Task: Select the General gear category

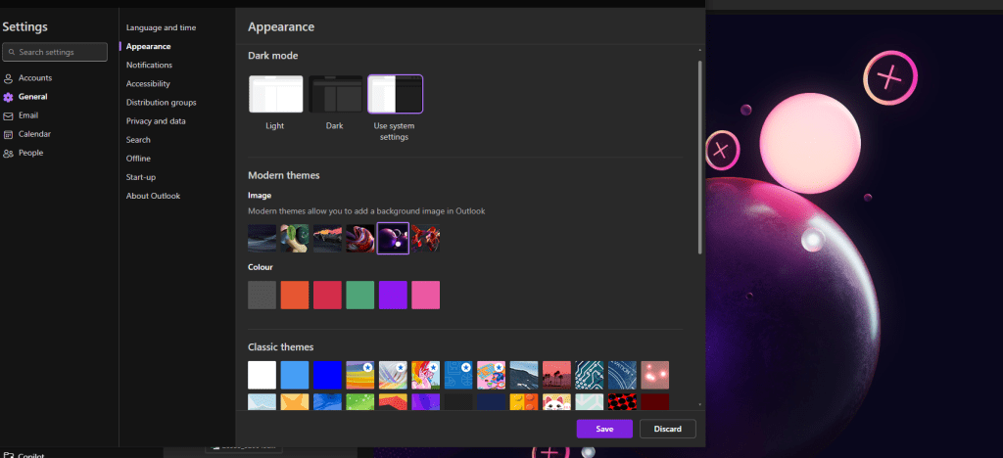Action: click(32, 97)
